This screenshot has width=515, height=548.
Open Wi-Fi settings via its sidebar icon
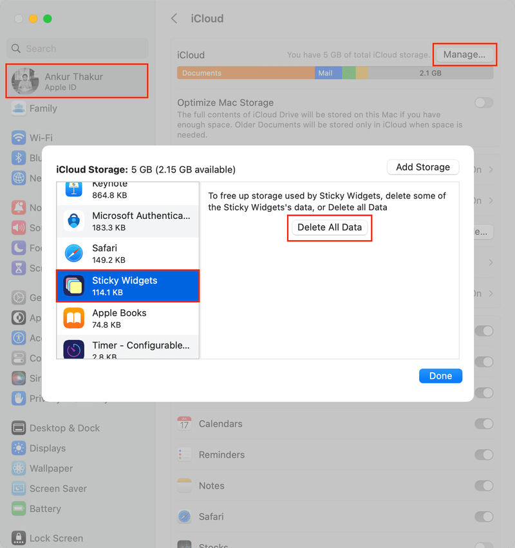tap(19, 138)
